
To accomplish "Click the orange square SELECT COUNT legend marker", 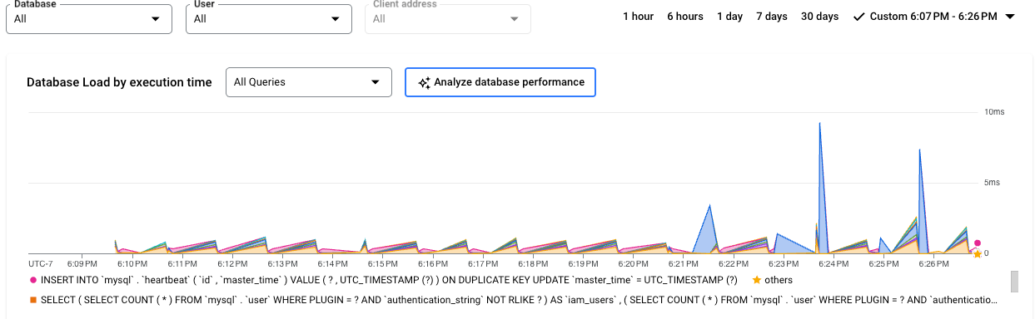I will tap(33, 300).
